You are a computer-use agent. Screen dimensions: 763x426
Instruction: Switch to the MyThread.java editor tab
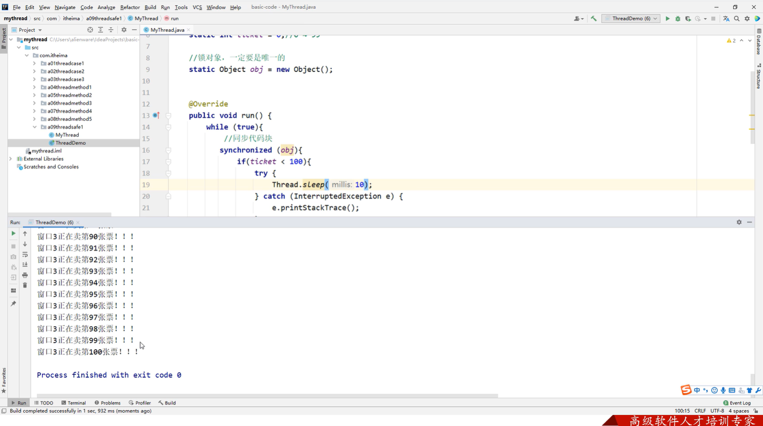coord(167,30)
